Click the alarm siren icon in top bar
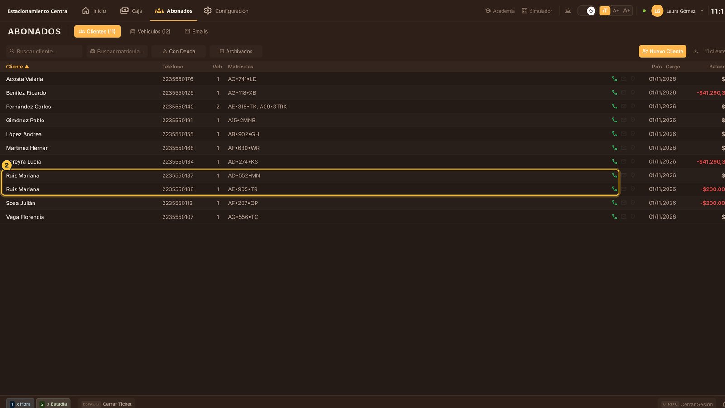The image size is (725, 408). (x=568, y=11)
